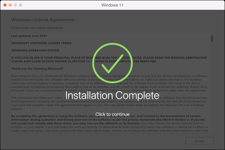Viewport: 225px width, 150px height.
Task: Click "Please review the License Agreement" text
Action: point(37,28)
